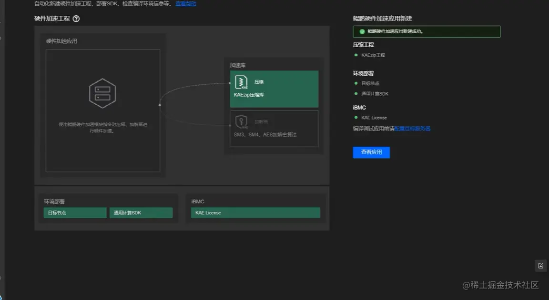This screenshot has width=549, height=300.
Task: Click the 加速库 panel label
Action: pos(238,65)
